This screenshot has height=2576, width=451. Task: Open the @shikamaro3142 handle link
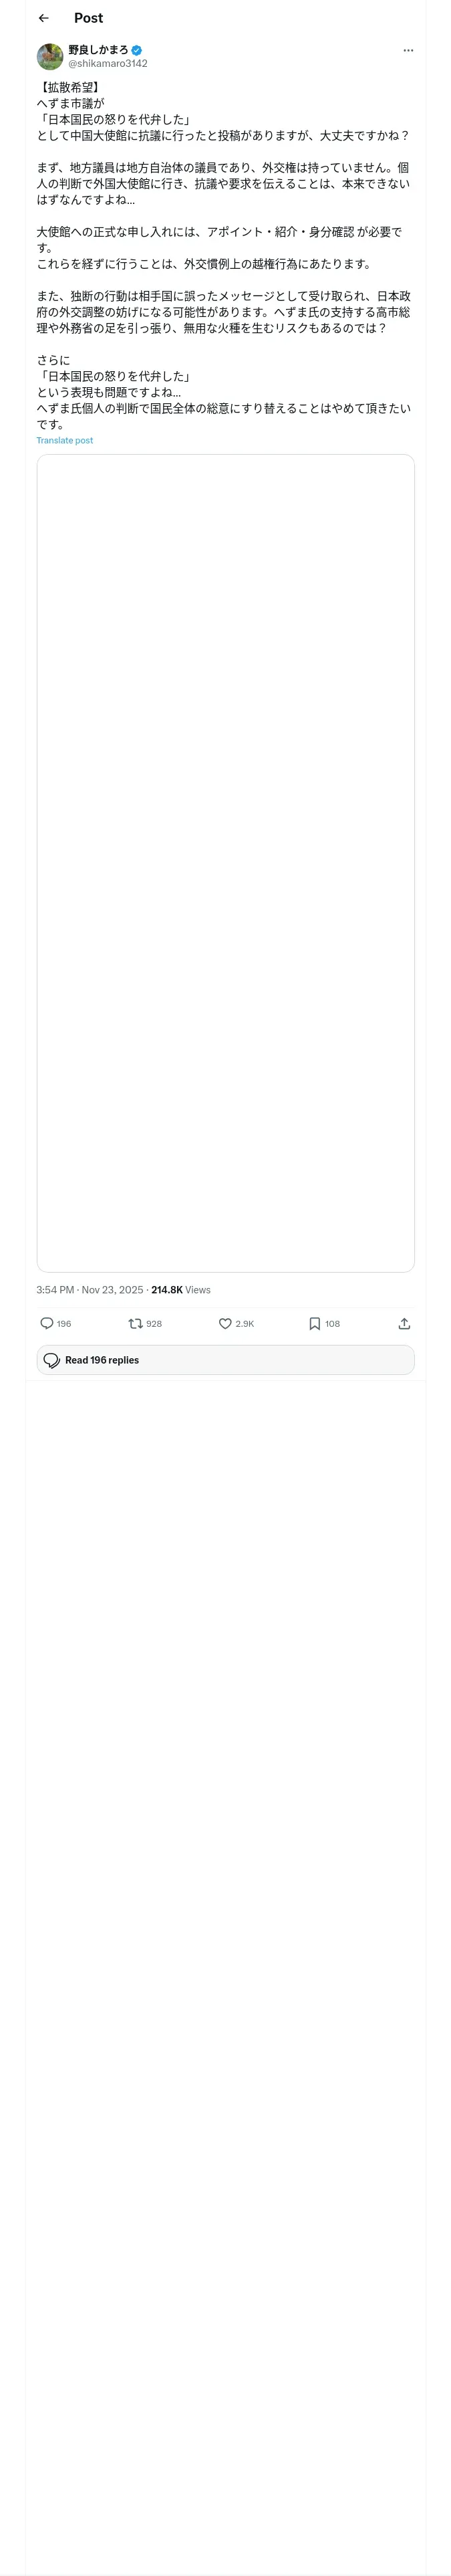[x=108, y=63]
